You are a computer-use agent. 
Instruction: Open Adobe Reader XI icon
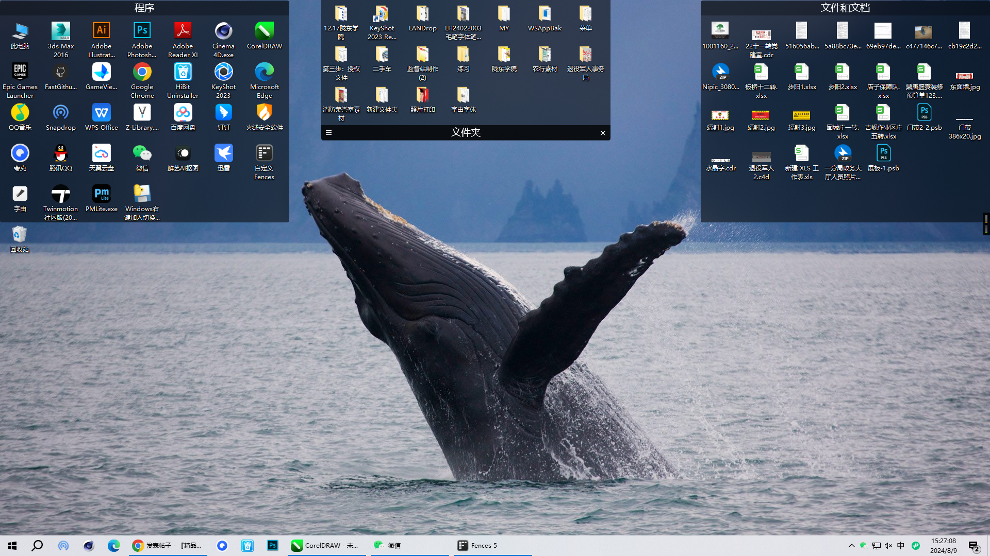click(x=183, y=40)
